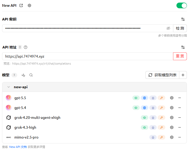
Task: Open the API address type selector arrows
Action: [x=20, y=47]
